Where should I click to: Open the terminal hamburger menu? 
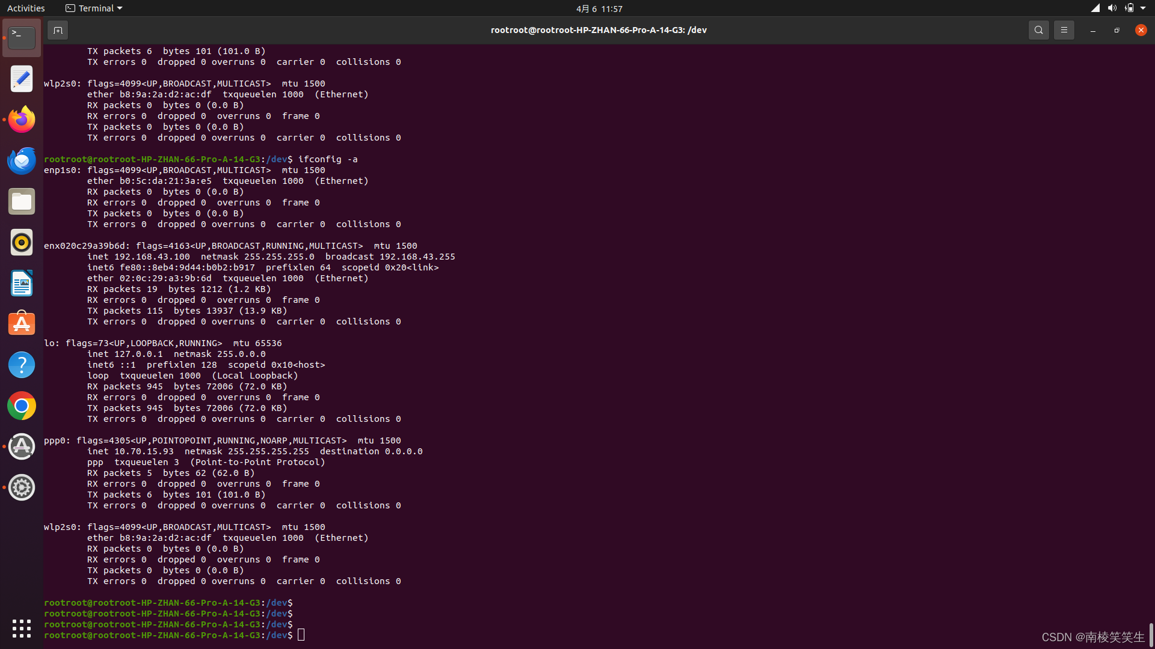coord(1064,30)
